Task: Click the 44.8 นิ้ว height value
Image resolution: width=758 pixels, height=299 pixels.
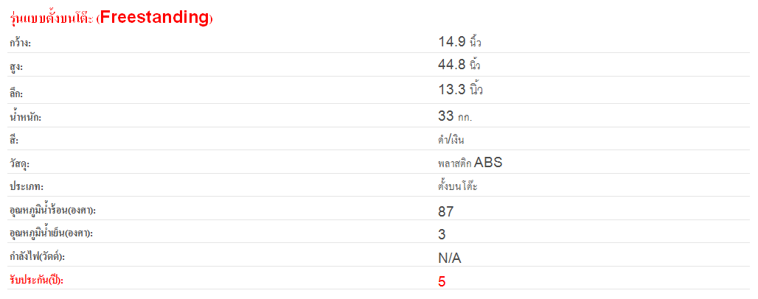Action: pyautogui.click(x=459, y=64)
